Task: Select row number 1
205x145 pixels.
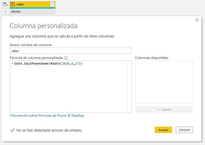Action: [x=5, y=11]
